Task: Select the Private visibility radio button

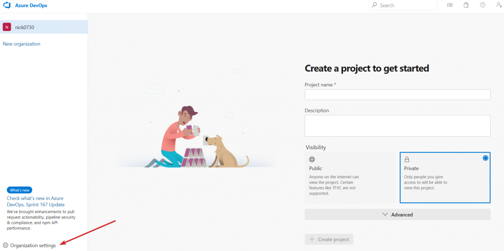Action: coord(485,158)
